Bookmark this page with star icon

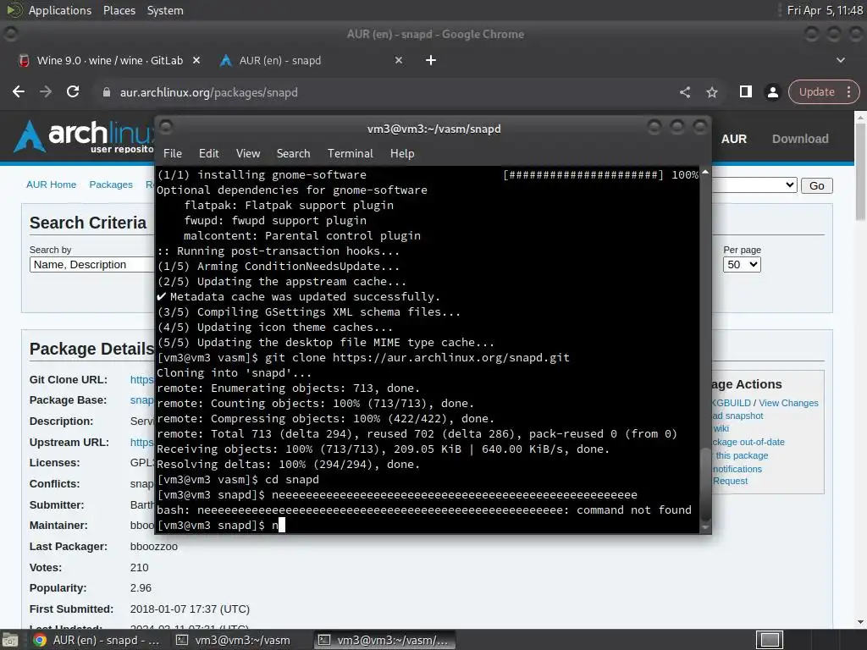(712, 92)
